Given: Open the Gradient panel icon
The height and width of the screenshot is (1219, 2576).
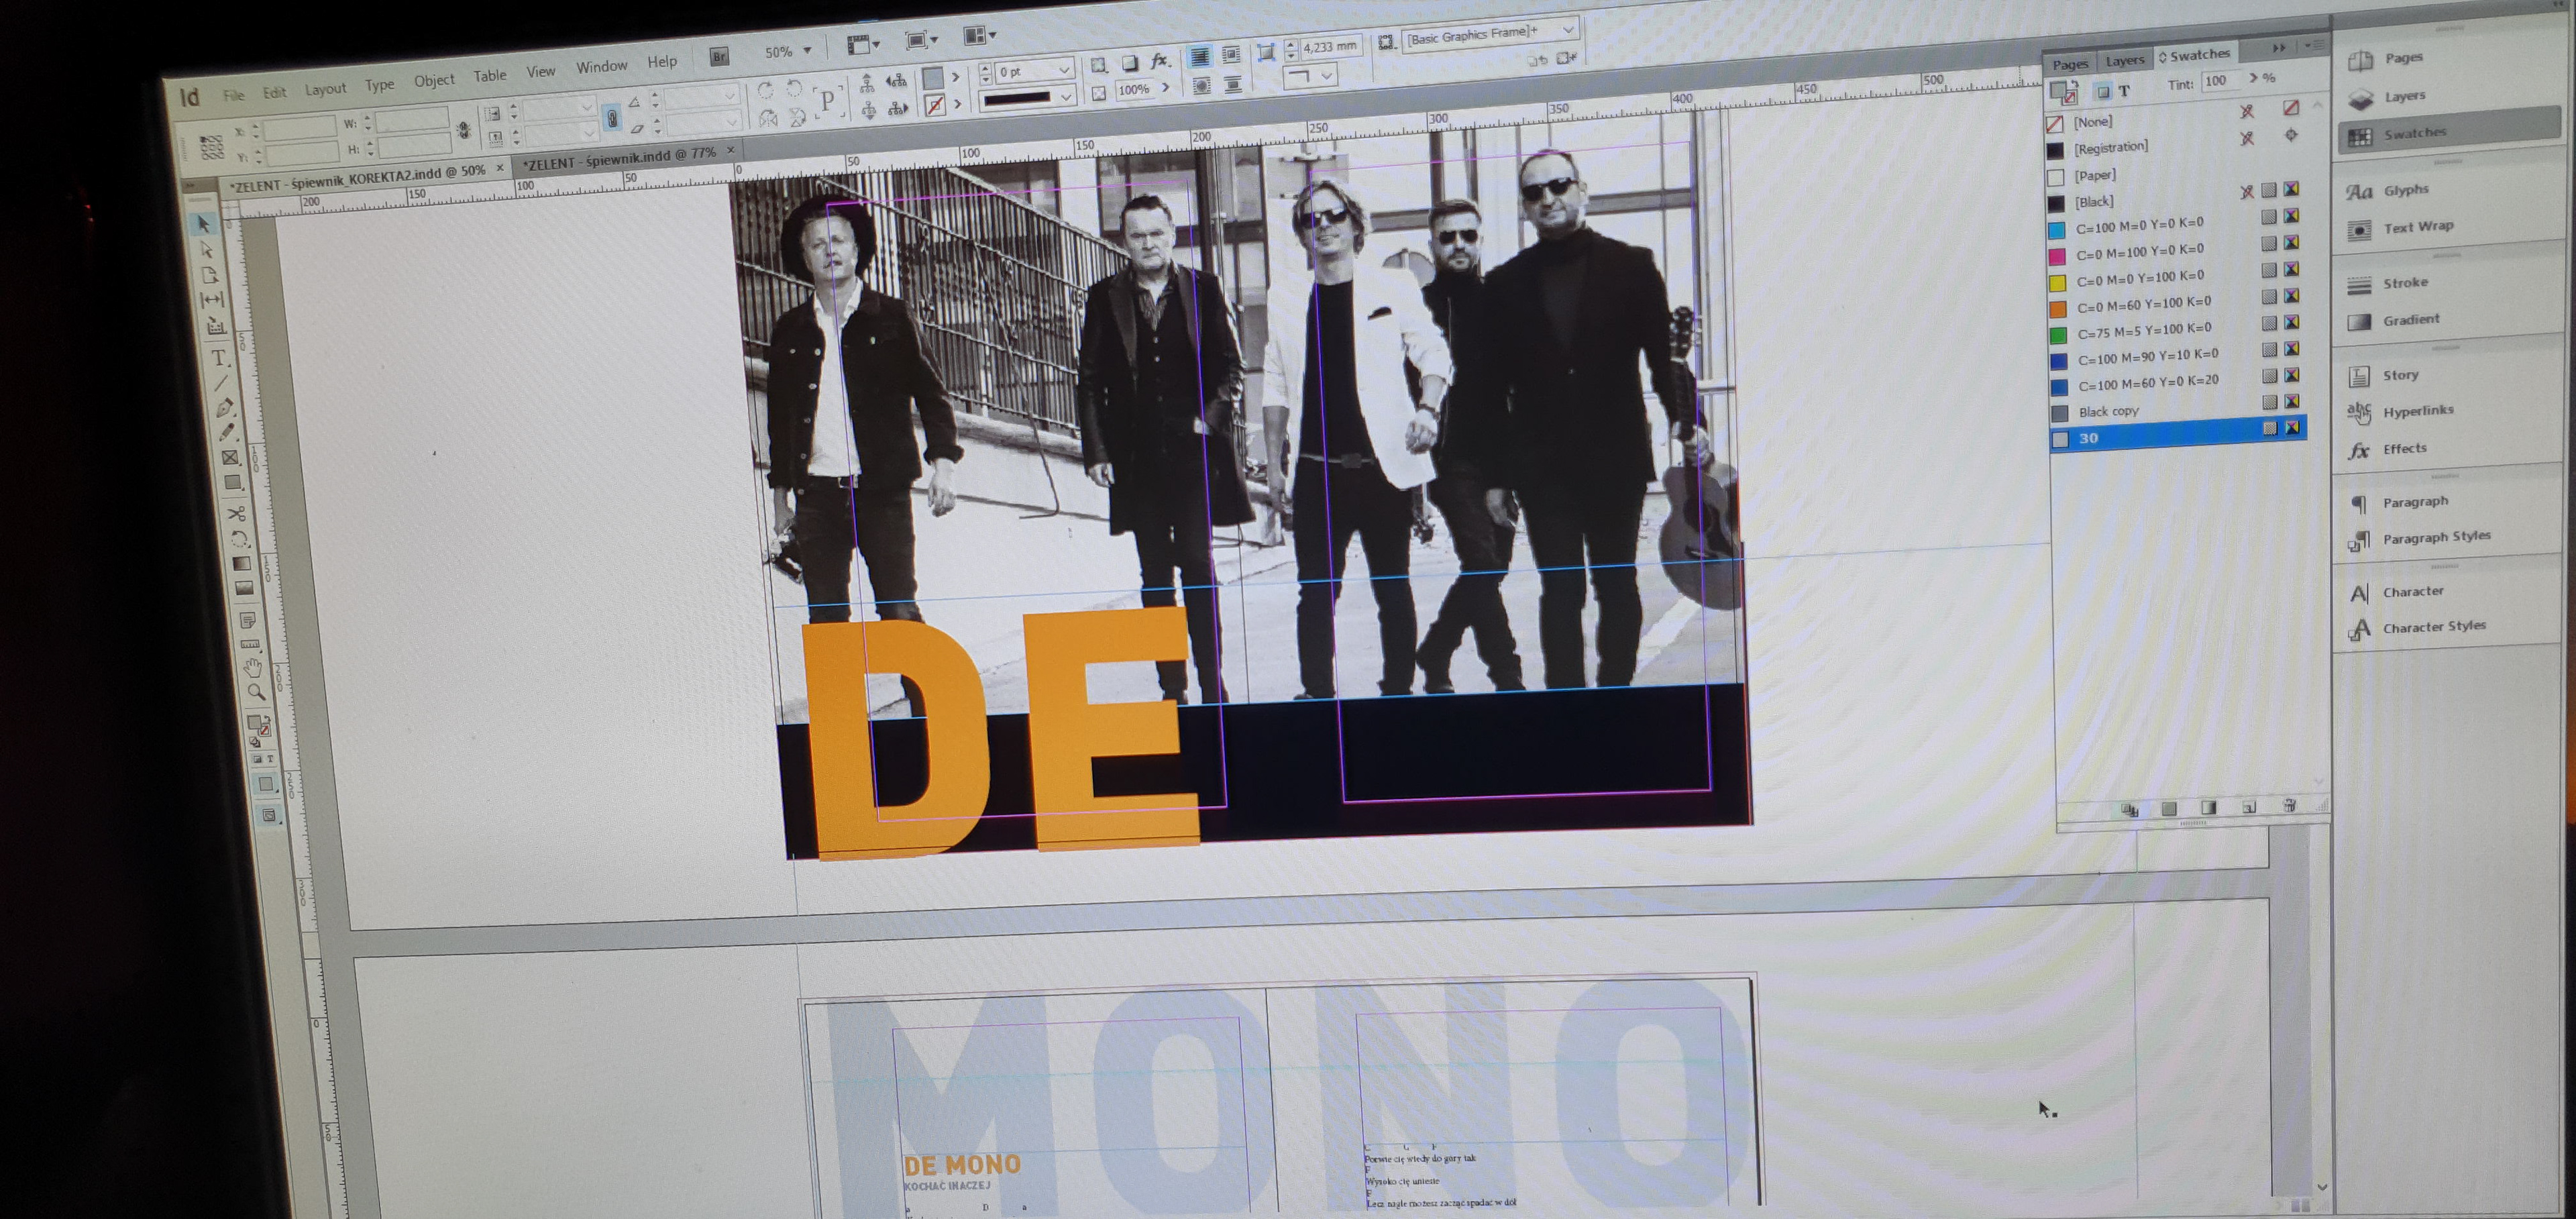Looking at the screenshot, I should click(x=2359, y=322).
